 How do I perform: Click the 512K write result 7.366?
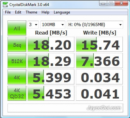tap(99, 61)
